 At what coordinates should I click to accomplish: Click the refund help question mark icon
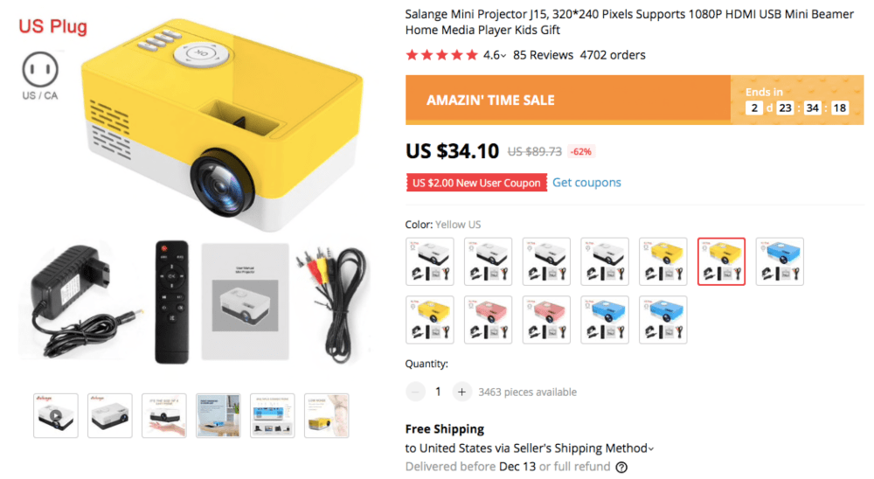tap(621, 467)
